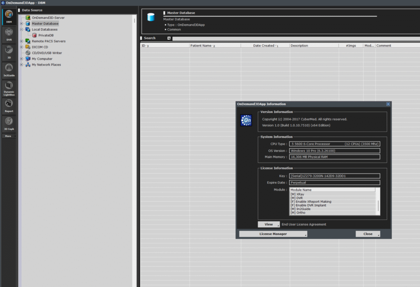Expand the Master Database node
The height and width of the screenshot is (287, 420).
click(21, 23)
